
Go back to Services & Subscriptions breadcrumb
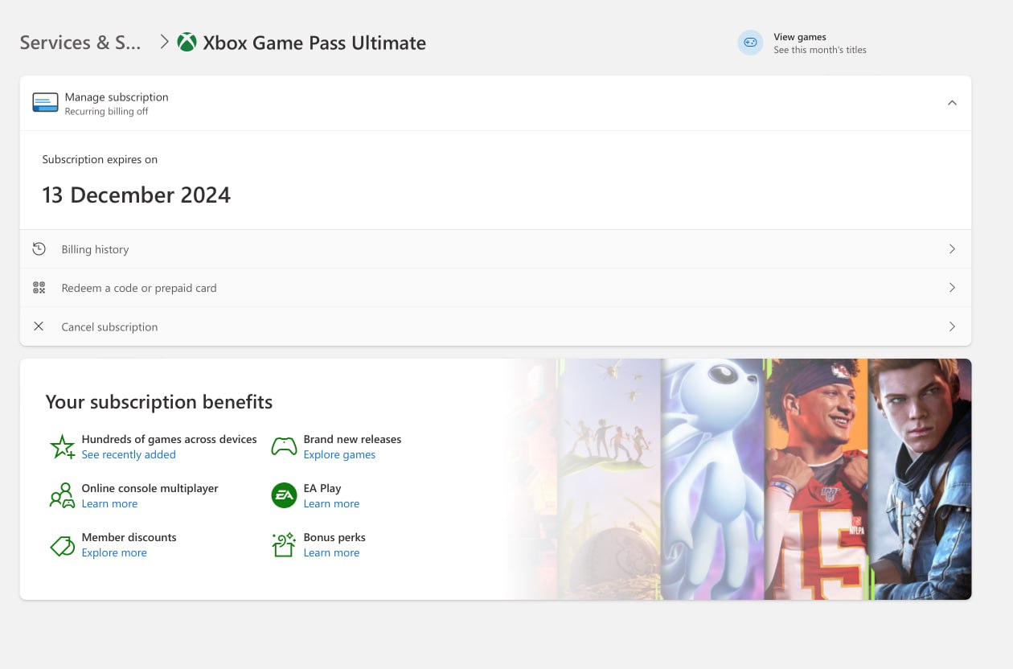[x=80, y=43]
